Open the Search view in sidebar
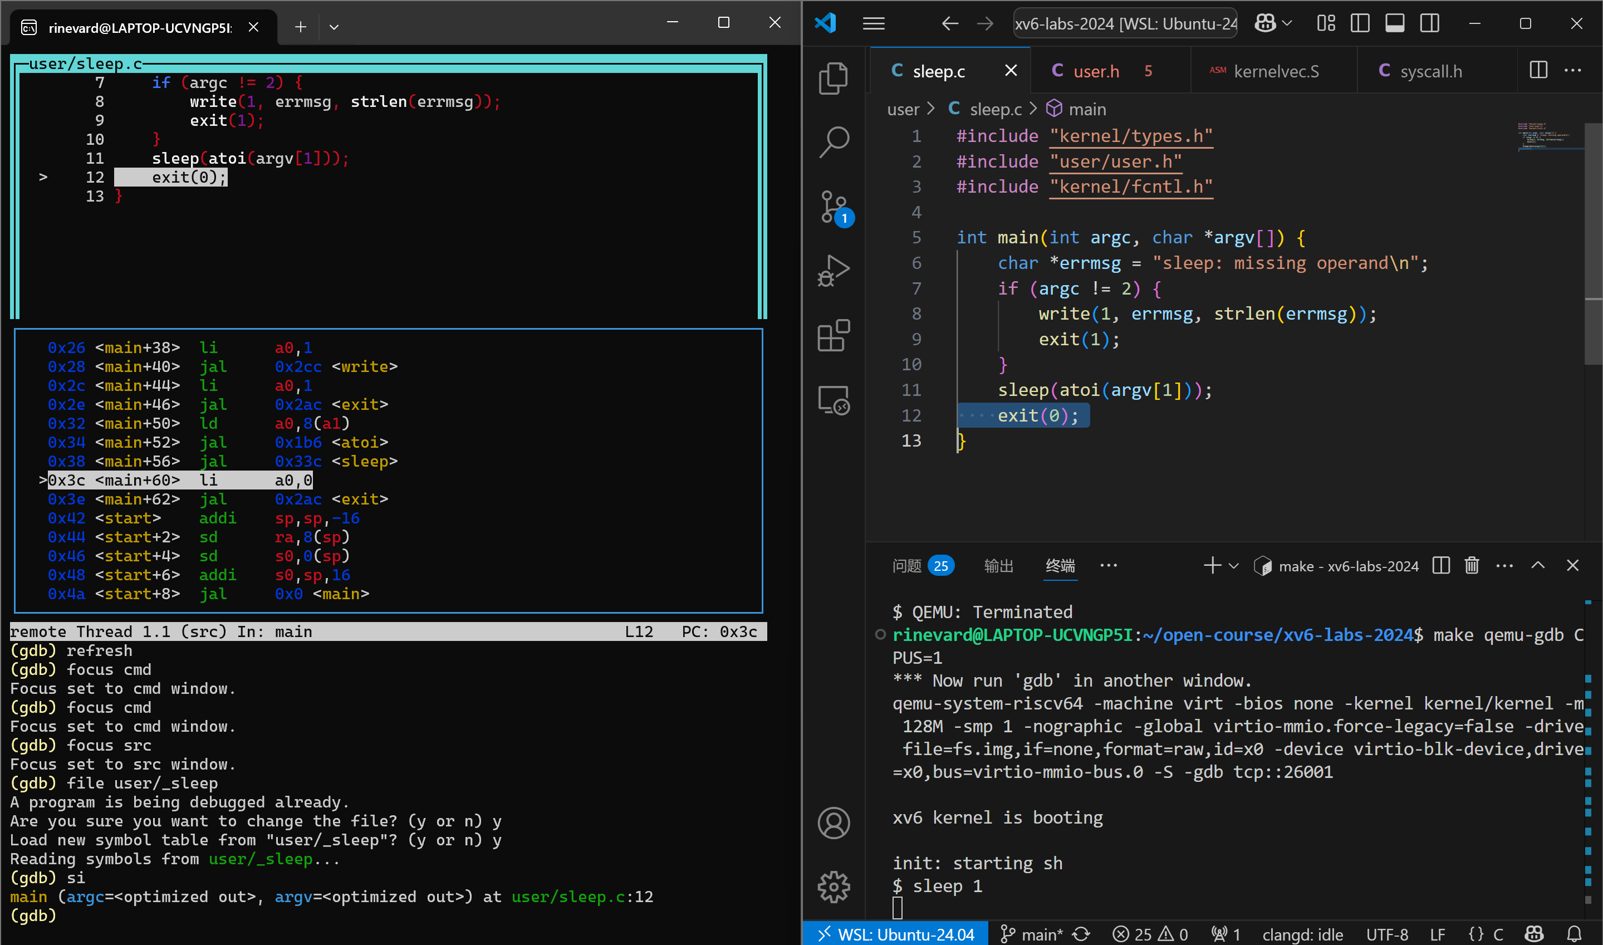 (833, 141)
